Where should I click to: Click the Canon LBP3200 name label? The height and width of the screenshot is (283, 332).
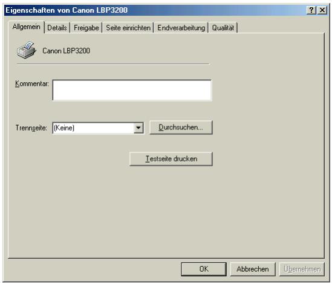pos(66,51)
